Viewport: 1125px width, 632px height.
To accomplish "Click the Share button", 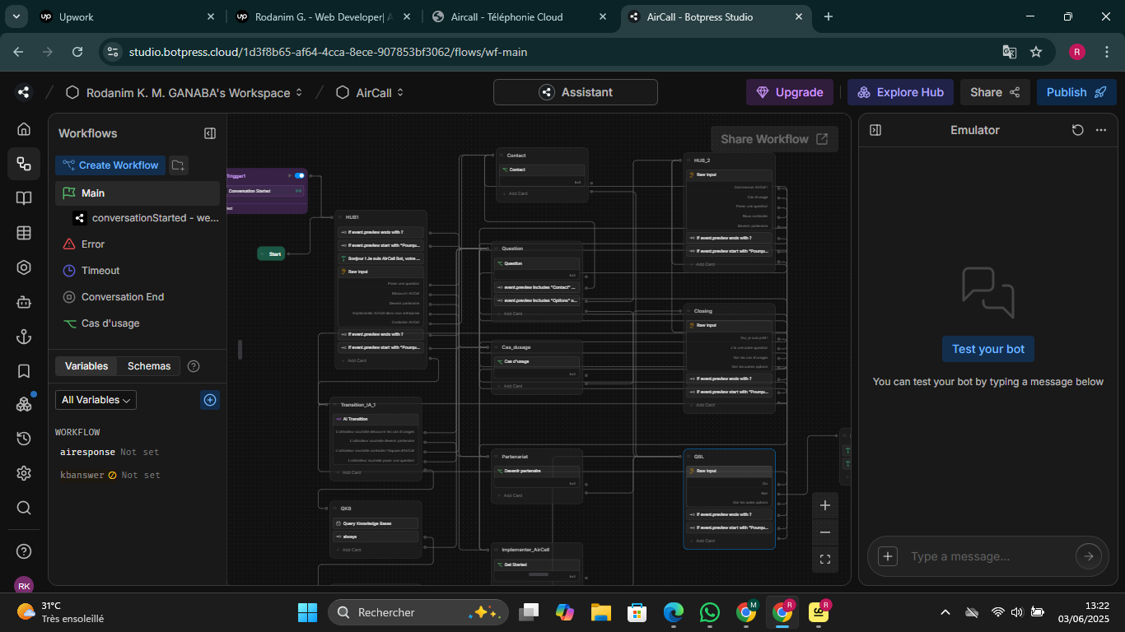I will click(995, 92).
